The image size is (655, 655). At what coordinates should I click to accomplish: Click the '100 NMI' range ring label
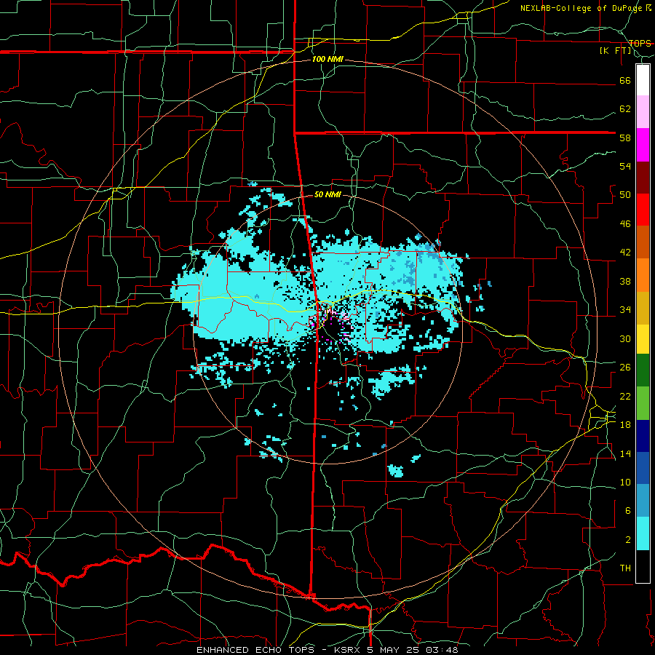pyautogui.click(x=327, y=60)
